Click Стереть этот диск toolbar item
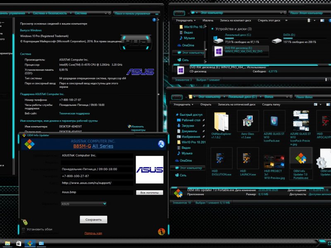This screenshot has width=331, height=248. point(269,20)
